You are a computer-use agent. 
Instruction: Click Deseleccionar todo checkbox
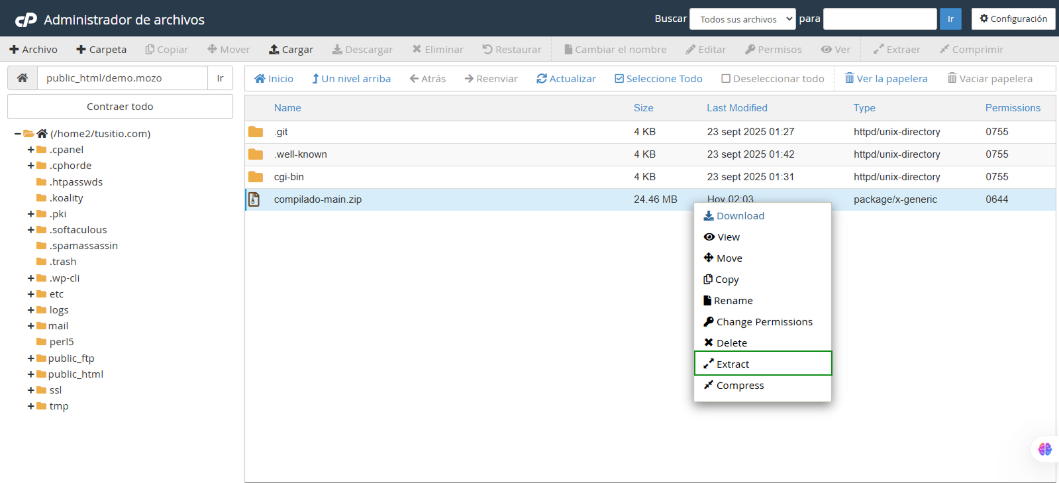tap(726, 79)
